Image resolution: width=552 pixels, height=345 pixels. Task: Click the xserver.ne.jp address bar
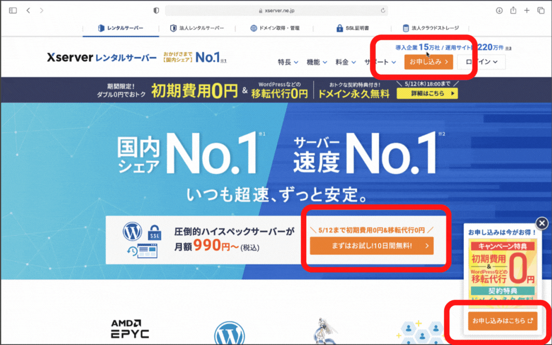[277, 11]
